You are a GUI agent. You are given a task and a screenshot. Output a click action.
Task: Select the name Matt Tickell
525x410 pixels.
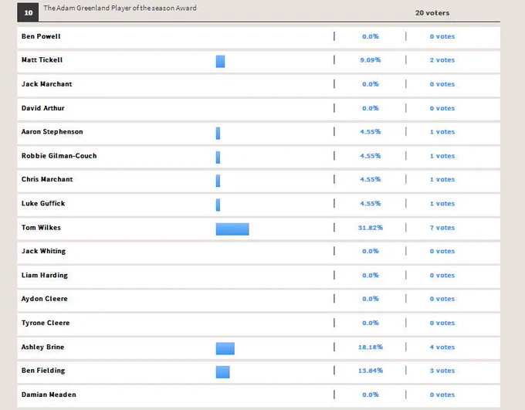click(x=42, y=60)
